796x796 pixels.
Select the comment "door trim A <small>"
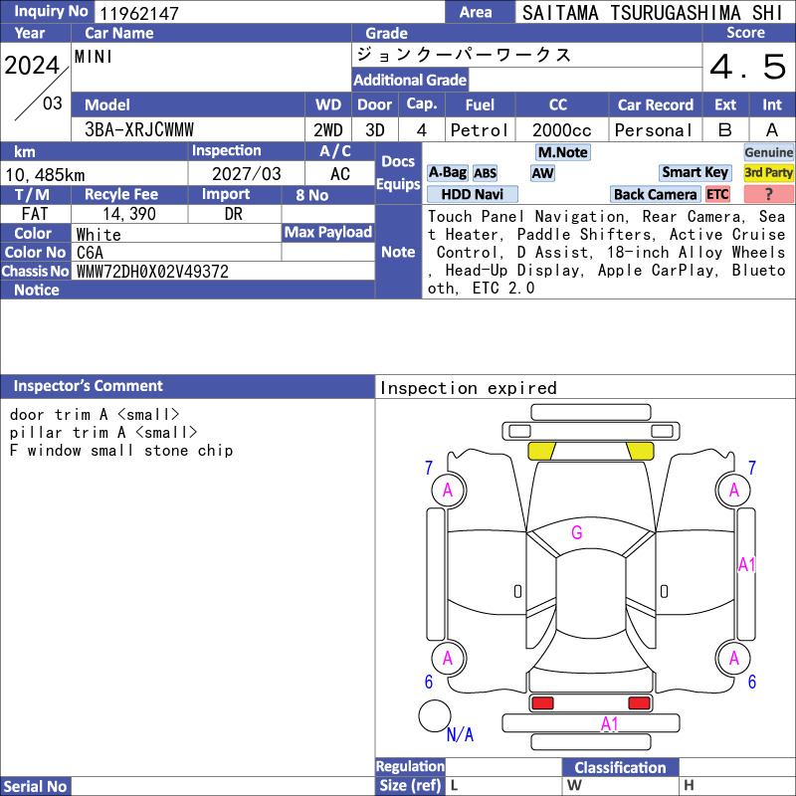tap(95, 414)
